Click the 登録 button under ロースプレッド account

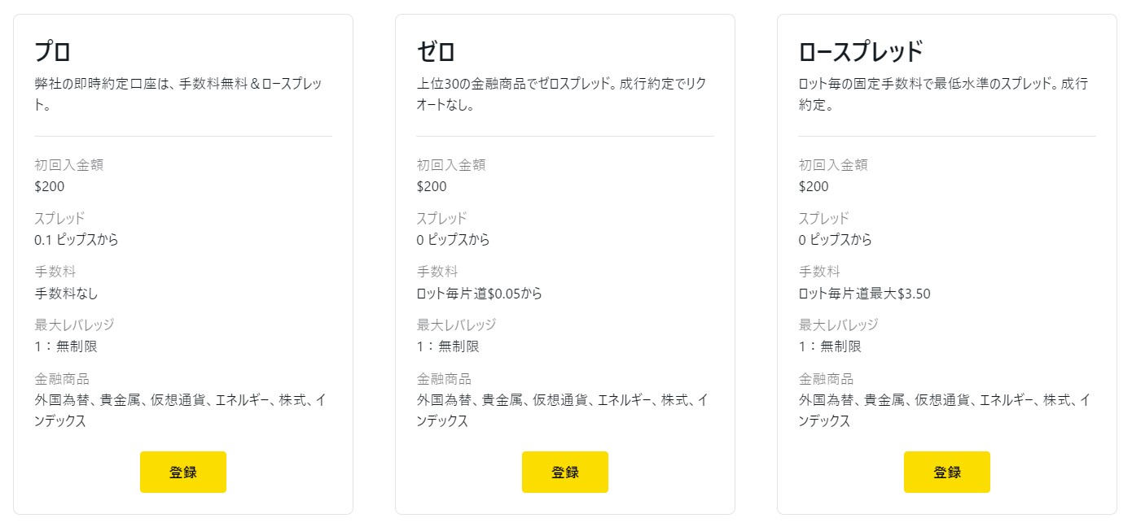pos(946,472)
